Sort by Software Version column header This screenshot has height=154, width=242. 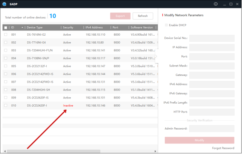tap(143, 27)
